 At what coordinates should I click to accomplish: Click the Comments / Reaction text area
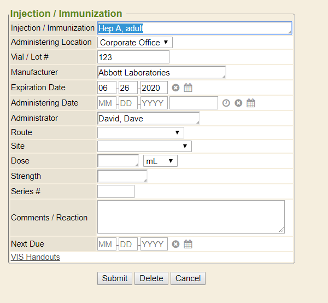(x=191, y=217)
